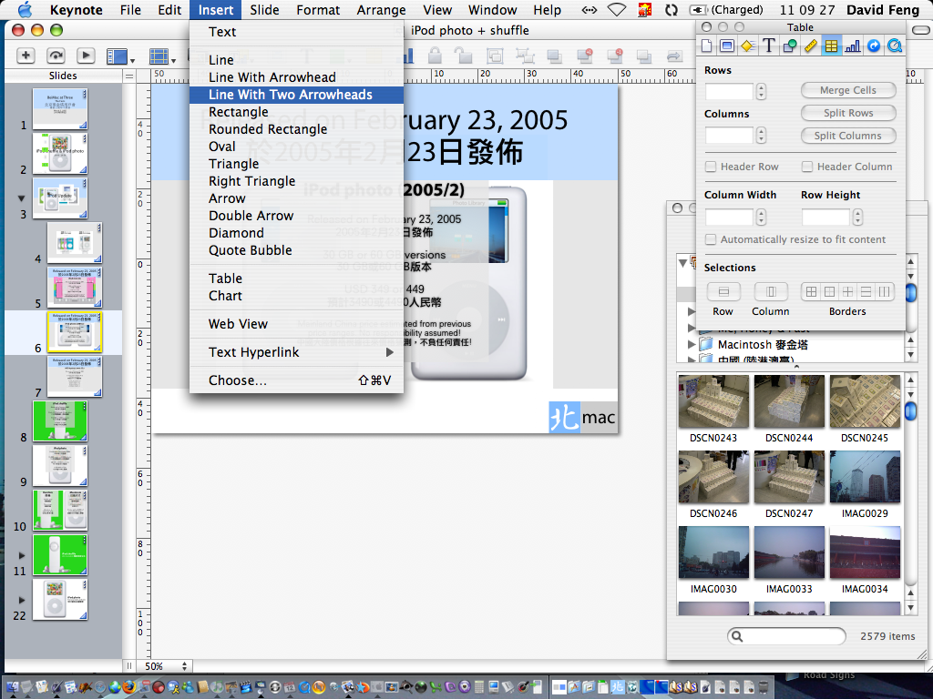Select the vertical inner borders option
The image size is (933, 699).
[x=885, y=291]
